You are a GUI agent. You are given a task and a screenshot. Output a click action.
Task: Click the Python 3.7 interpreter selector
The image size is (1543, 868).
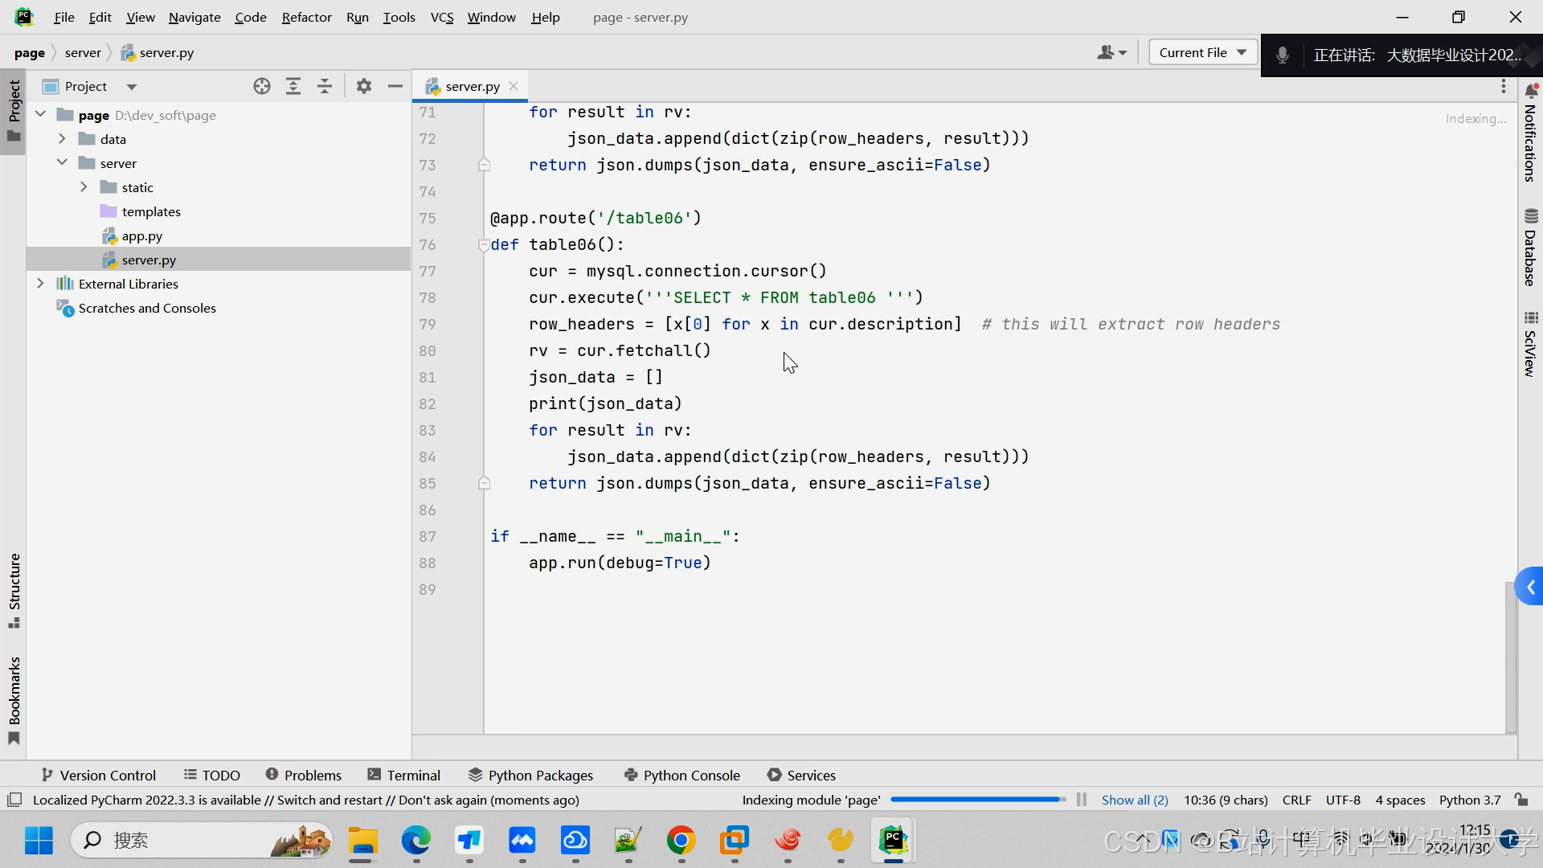click(1469, 800)
